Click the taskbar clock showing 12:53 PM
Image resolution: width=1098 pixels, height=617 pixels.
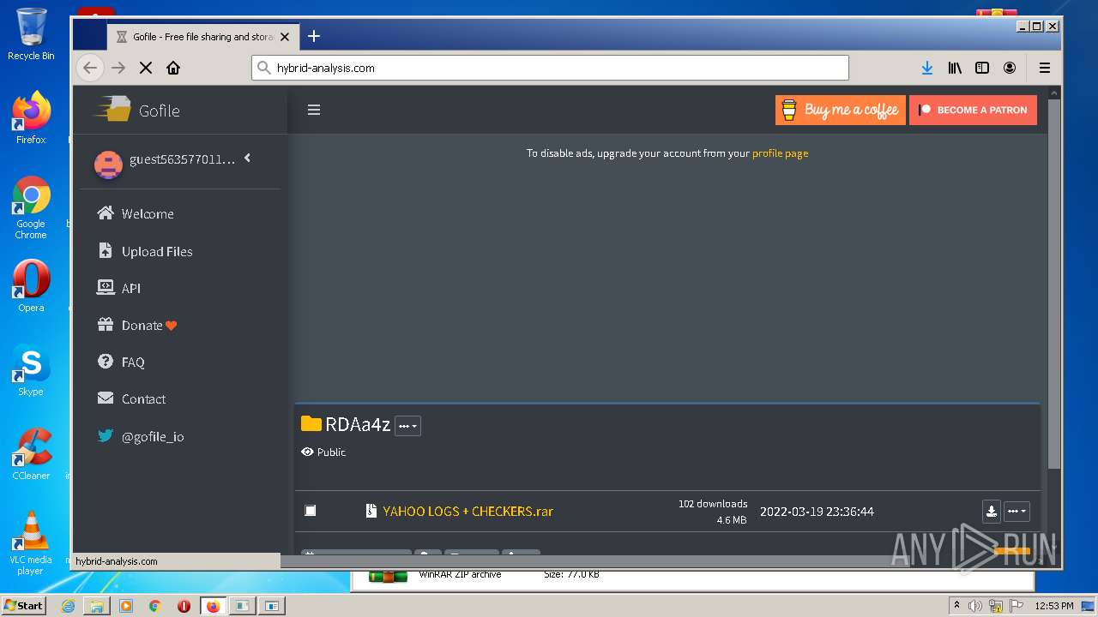pyautogui.click(x=1054, y=606)
